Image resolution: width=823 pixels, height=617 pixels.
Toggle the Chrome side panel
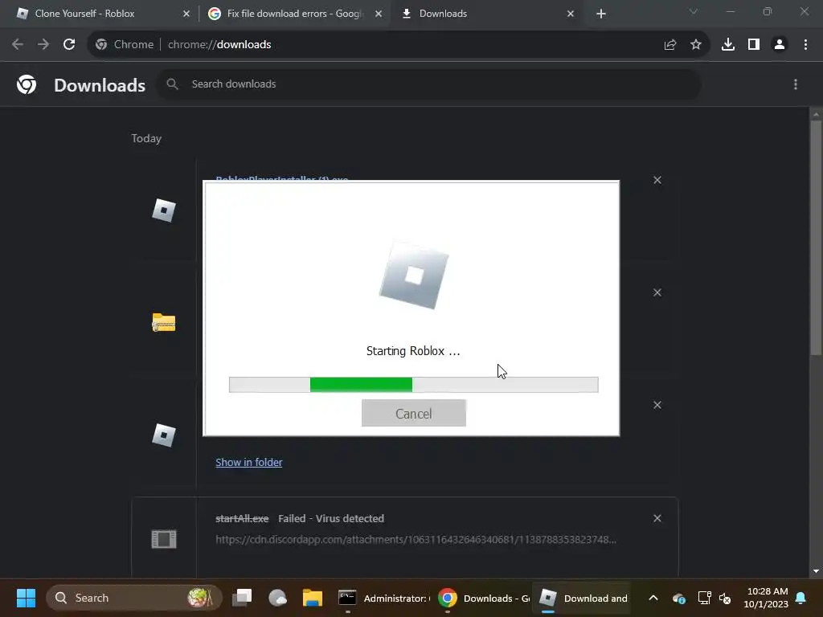point(754,45)
